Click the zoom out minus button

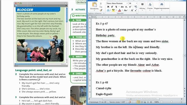click(x=162, y=102)
